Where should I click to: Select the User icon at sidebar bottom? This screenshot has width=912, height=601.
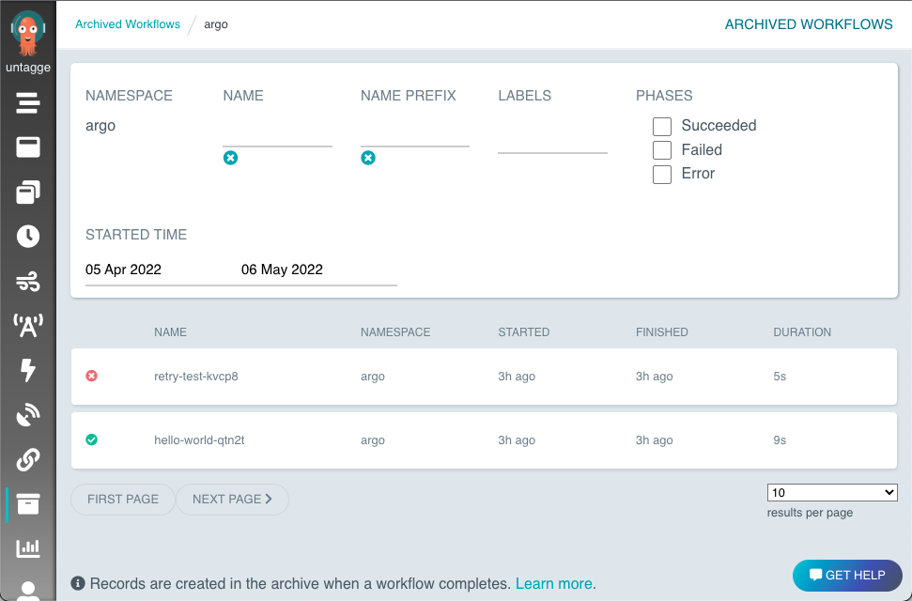pos(28,592)
